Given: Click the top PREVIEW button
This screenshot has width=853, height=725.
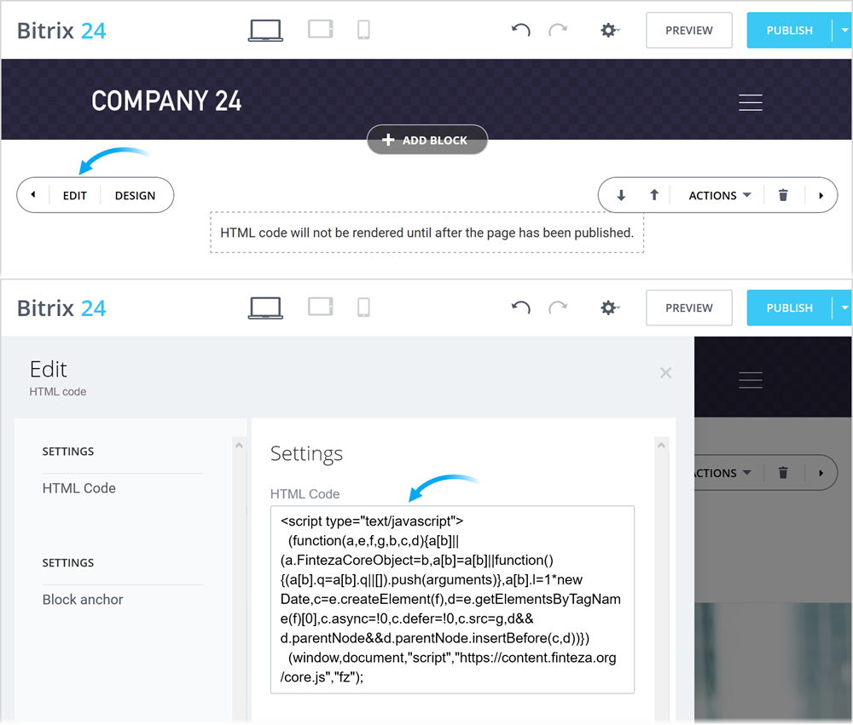Looking at the screenshot, I should click(688, 30).
